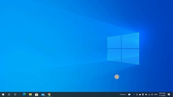Screen dimensions: 173x97
Task: Open Task View on the taskbar
Action: pos(15,95)
